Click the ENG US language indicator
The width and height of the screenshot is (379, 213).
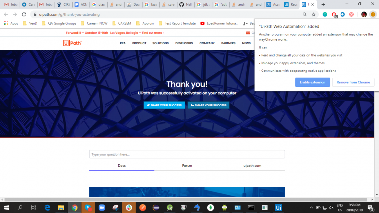340,208
